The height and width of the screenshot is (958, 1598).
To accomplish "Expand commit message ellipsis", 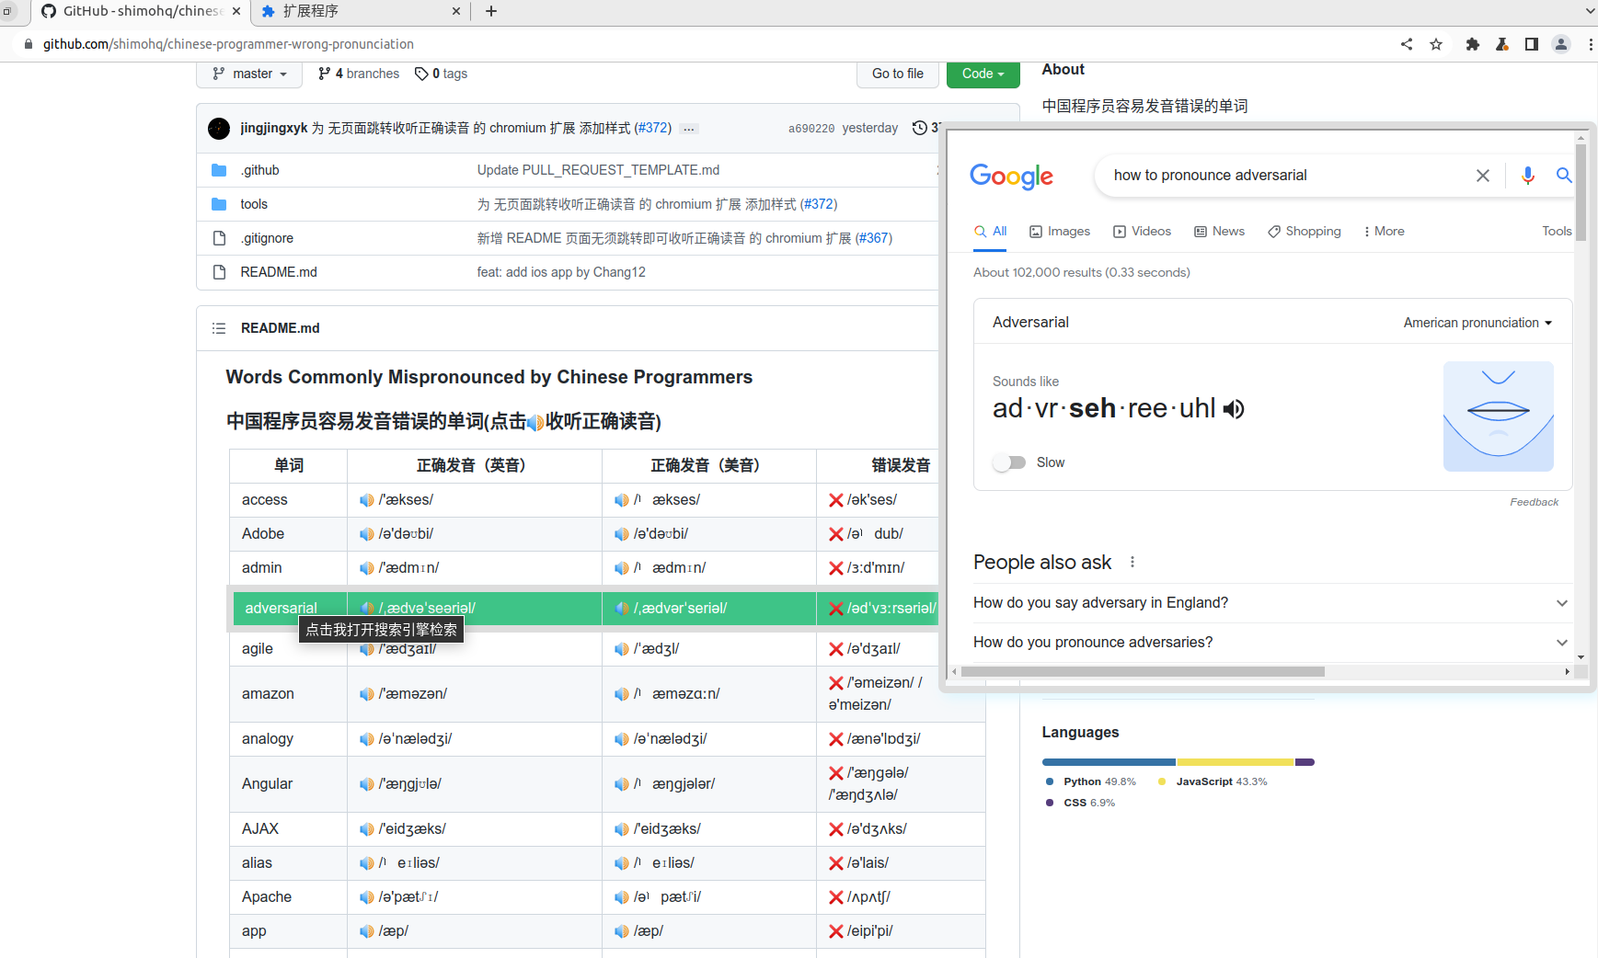I will [688, 129].
